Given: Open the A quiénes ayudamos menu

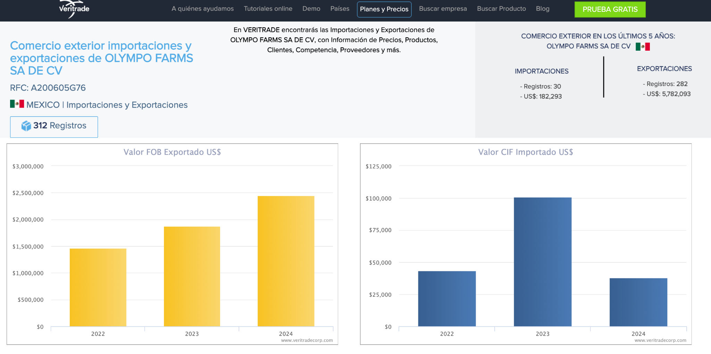Looking at the screenshot, I should (x=203, y=9).
